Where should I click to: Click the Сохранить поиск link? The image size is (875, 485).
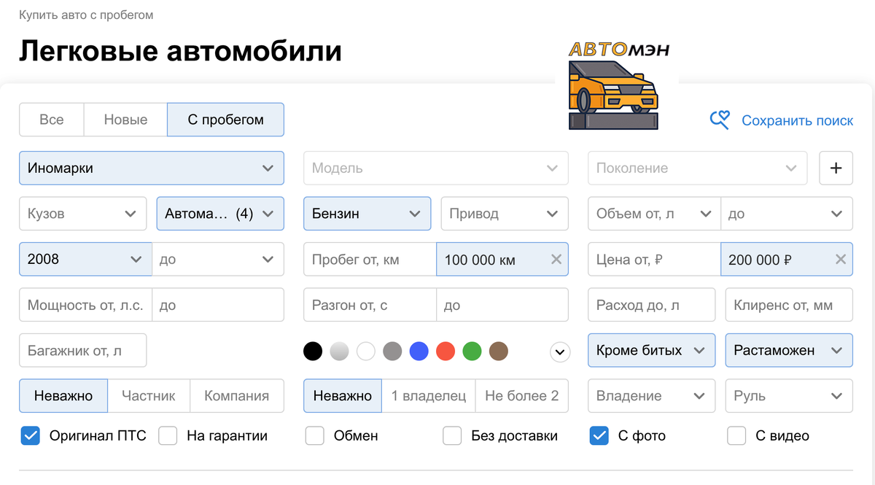point(798,120)
